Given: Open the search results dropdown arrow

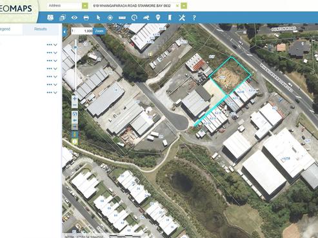Looking at the screenshot, I should [x=184, y=6].
